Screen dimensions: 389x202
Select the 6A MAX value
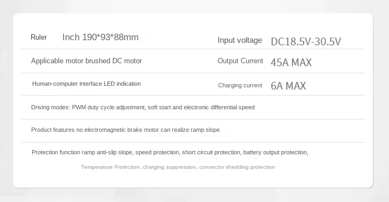[289, 86]
